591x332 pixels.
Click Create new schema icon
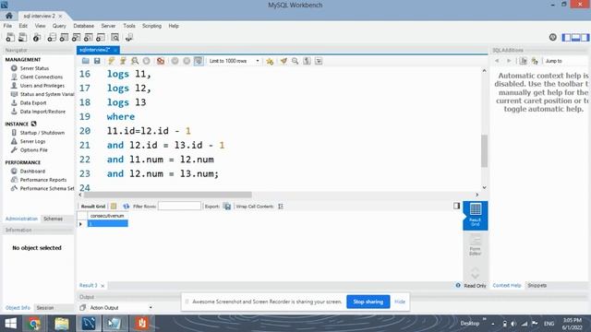click(52, 37)
